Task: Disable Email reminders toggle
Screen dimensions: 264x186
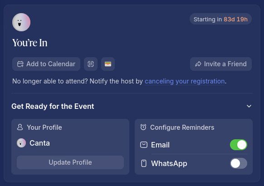Action: click(239, 145)
